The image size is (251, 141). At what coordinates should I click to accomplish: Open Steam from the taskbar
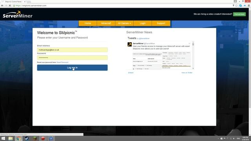tap(27, 138)
